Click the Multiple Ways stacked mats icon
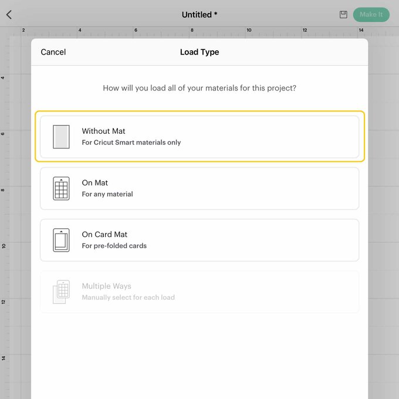Screen dimensions: 399x399 pyautogui.click(x=61, y=292)
